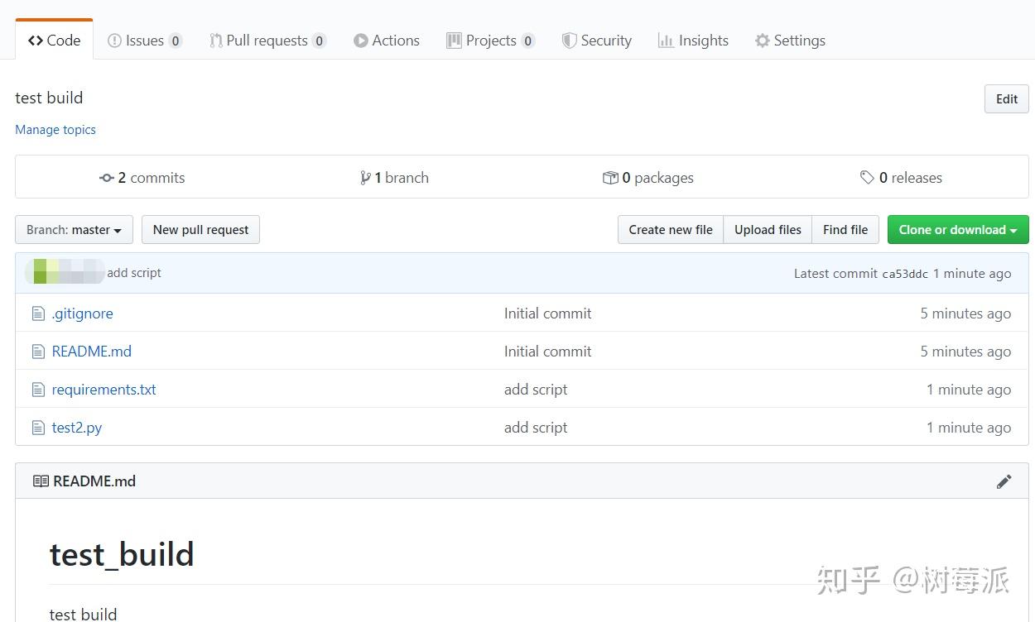The height and width of the screenshot is (622, 1035).
Task: Click the commits icon beside '2 commits'
Action: (107, 177)
